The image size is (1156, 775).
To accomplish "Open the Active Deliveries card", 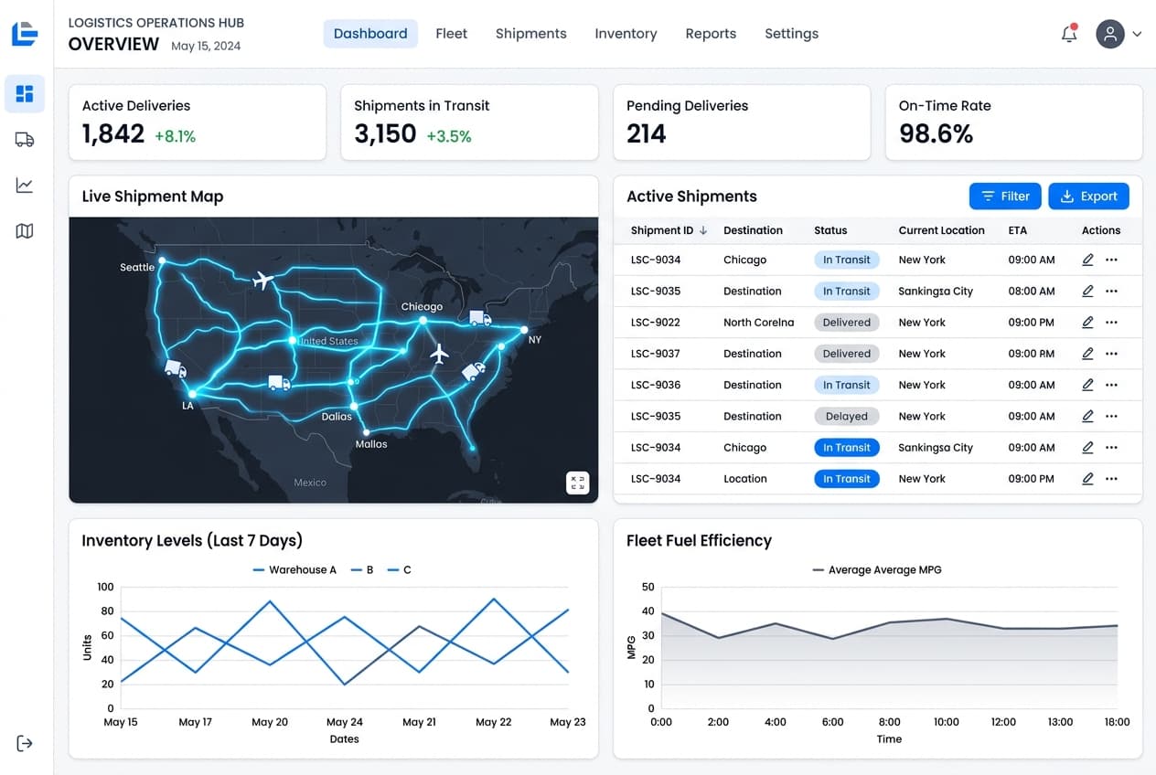I will tap(198, 122).
